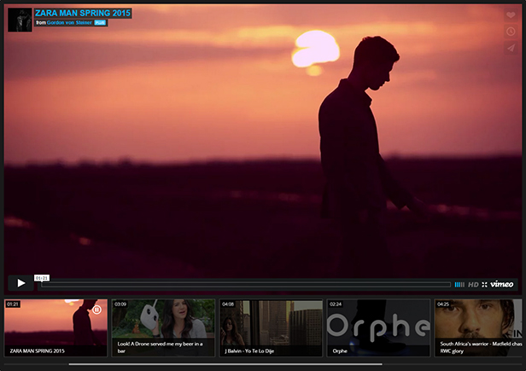Open ZARA MAN SPRING 2015 title link
The height and width of the screenshot is (371, 526).
(83, 13)
